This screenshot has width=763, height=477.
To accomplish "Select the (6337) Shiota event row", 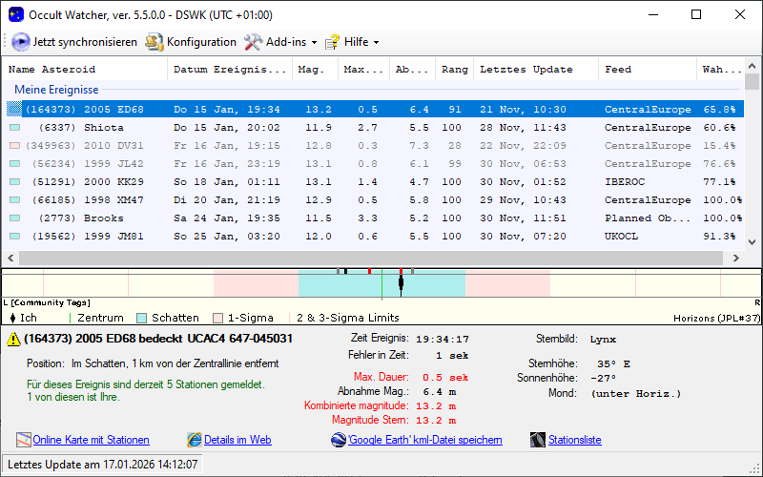I will pos(375,128).
